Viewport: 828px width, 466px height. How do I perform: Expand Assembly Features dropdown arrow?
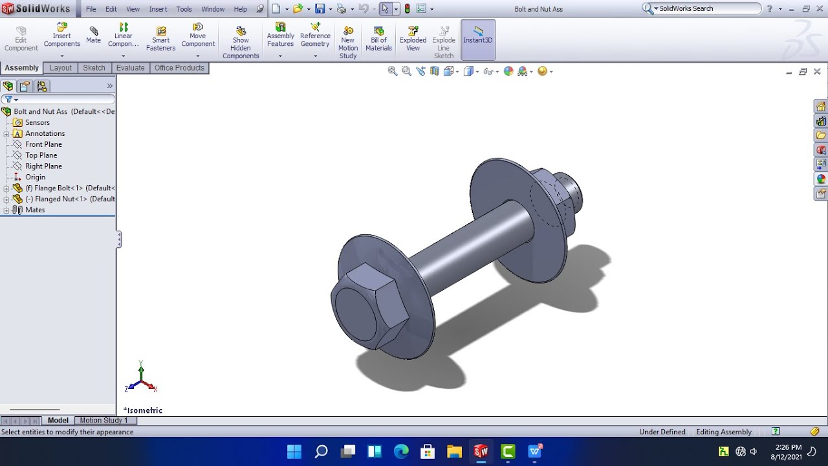[280, 56]
